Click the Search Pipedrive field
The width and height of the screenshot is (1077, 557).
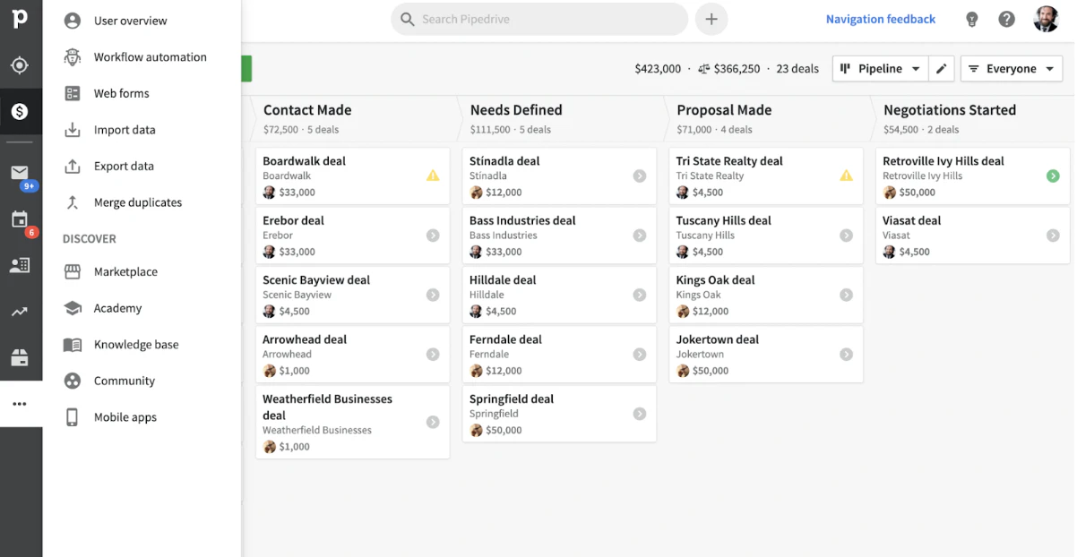[539, 19]
